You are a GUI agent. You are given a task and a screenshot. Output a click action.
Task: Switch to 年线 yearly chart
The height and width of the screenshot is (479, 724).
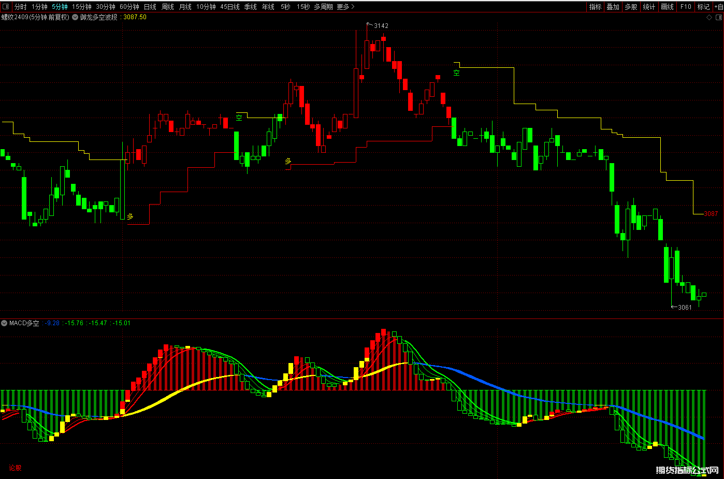click(x=268, y=7)
